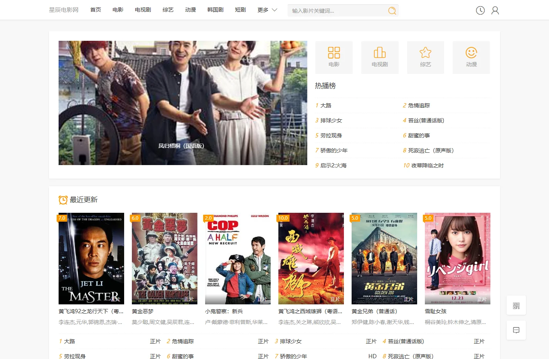
Task: Open 韩国剧 in top navigation
Action: [216, 10]
